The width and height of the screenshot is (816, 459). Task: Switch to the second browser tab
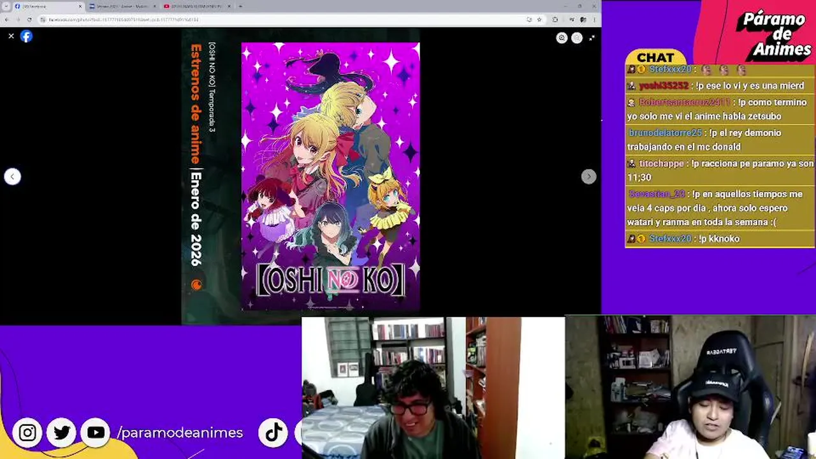coord(123,6)
